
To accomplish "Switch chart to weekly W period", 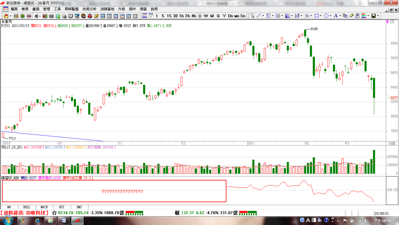I will [x=206, y=16].
